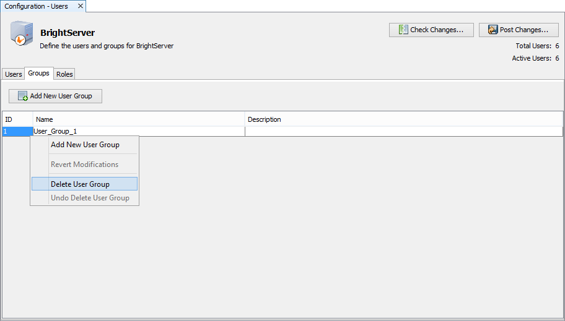Select the Configuration - Users window tab
The image size is (565, 321).
click(37, 6)
